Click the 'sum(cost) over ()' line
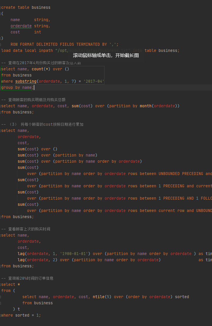Image resolution: width=212 pixels, height=326 pixels. [x=38, y=149]
